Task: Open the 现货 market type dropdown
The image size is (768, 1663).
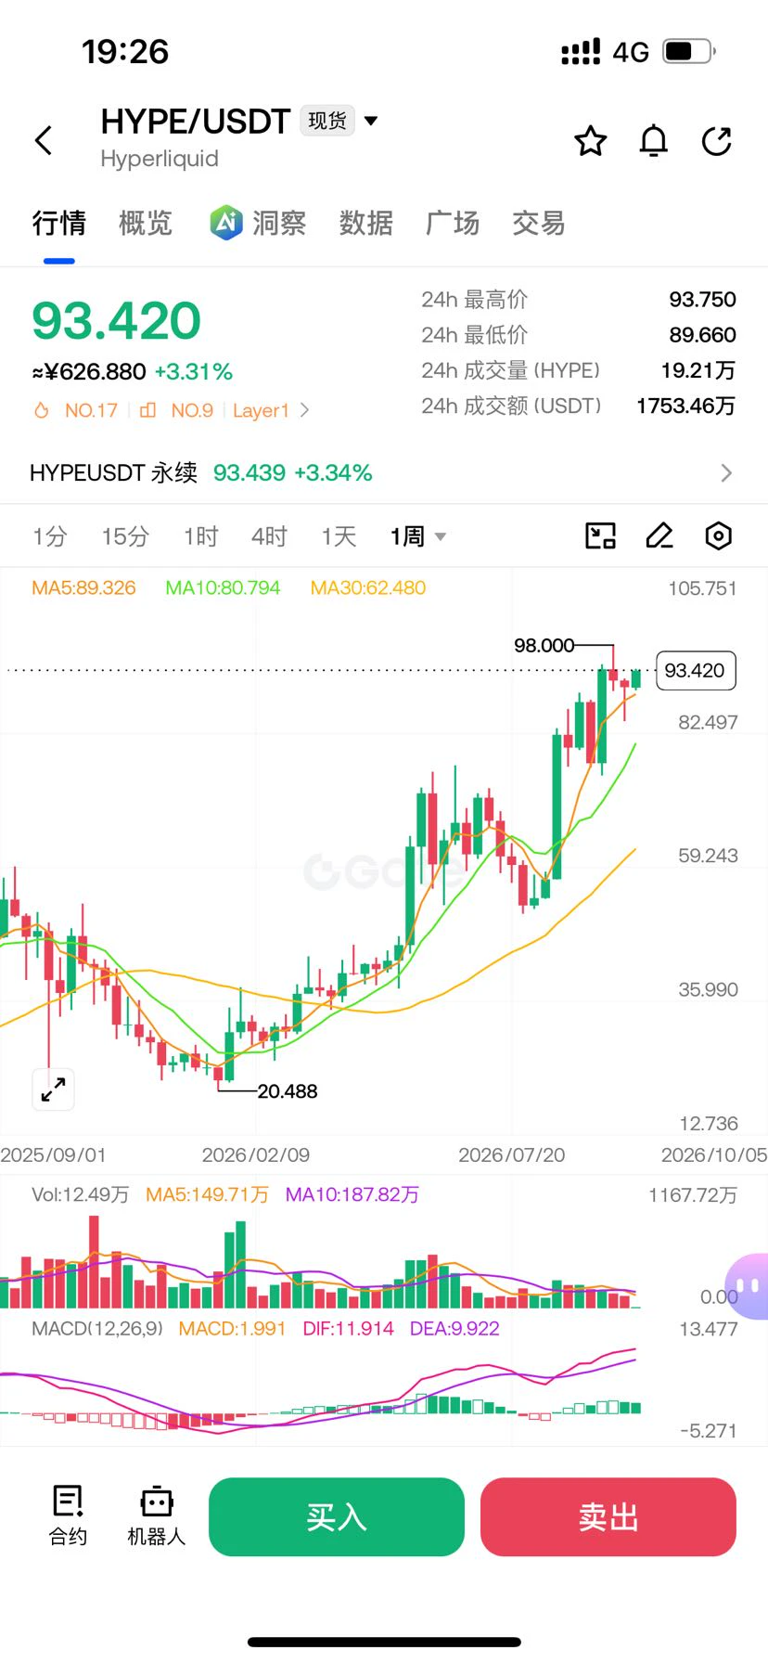Action: (339, 121)
